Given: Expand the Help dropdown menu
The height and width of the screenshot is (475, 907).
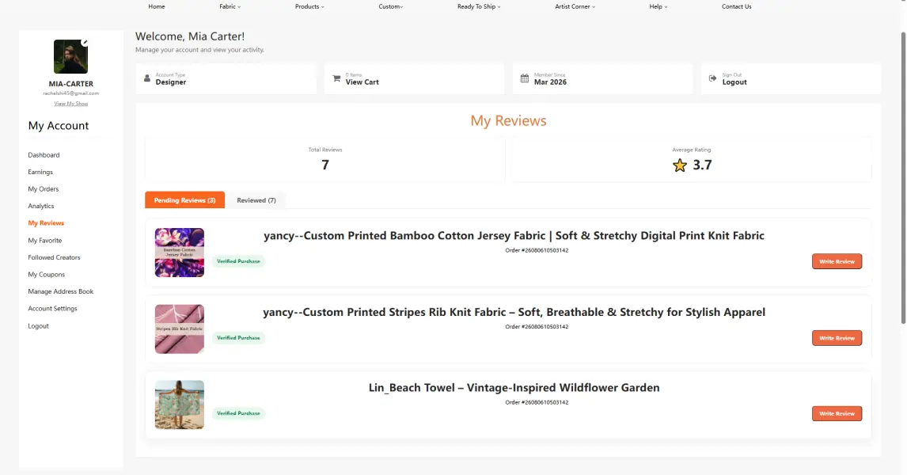Looking at the screenshot, I should tap(658, 6).
